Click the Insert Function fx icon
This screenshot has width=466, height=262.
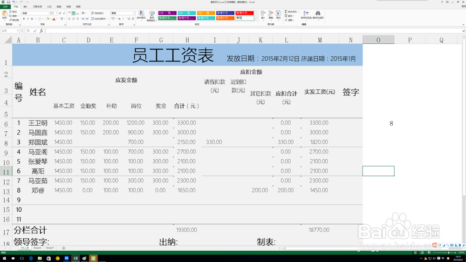click(x=41, y=31)
